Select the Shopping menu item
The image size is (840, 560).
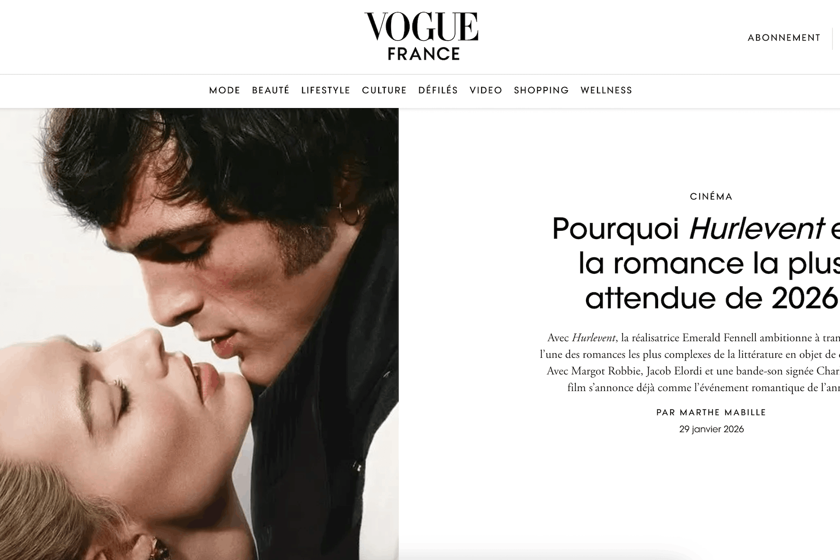click(541, 90)
